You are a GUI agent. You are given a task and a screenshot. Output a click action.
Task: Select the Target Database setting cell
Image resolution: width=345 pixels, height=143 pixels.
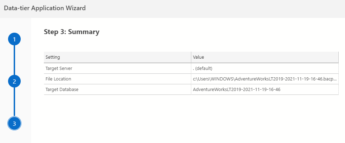[62, 89]
